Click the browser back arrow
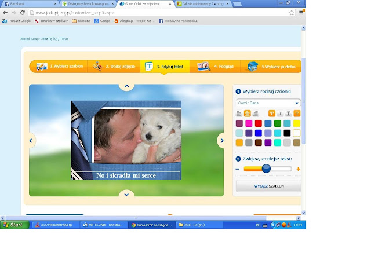 click(x=5, y=13)
